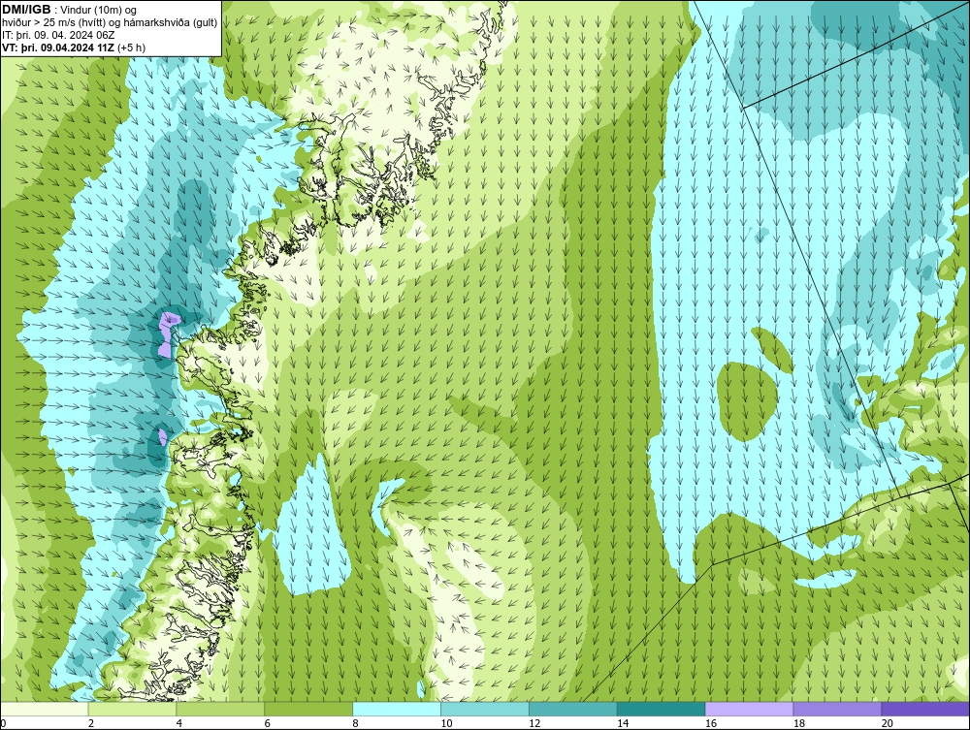Click the legend label "20"
970x730 pixels.
tap(888, 723)
